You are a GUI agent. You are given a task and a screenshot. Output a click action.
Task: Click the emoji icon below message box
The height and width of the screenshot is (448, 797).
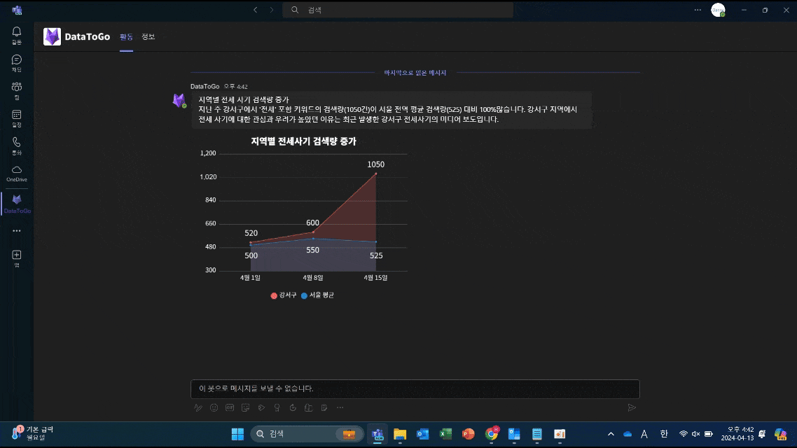[x=214, y=407]
